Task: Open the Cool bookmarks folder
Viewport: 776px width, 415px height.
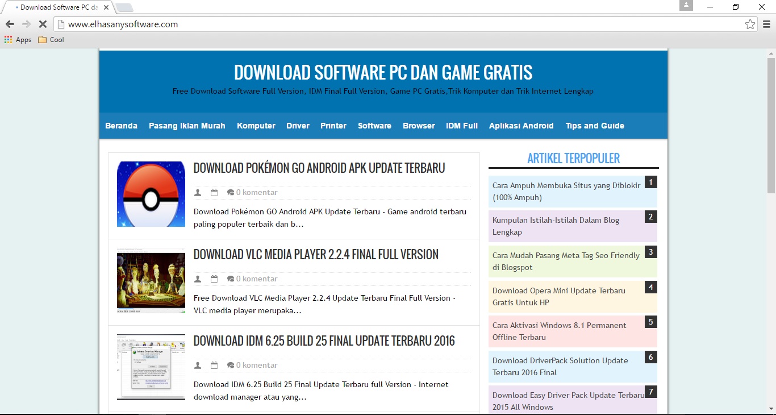Action: (x=51, y=40)
